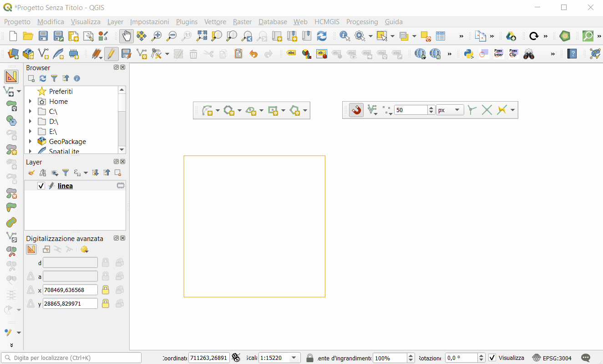Click the EPSG:3004 CRS button
Viewport: 603px width, 364px height.
point(552,358)
